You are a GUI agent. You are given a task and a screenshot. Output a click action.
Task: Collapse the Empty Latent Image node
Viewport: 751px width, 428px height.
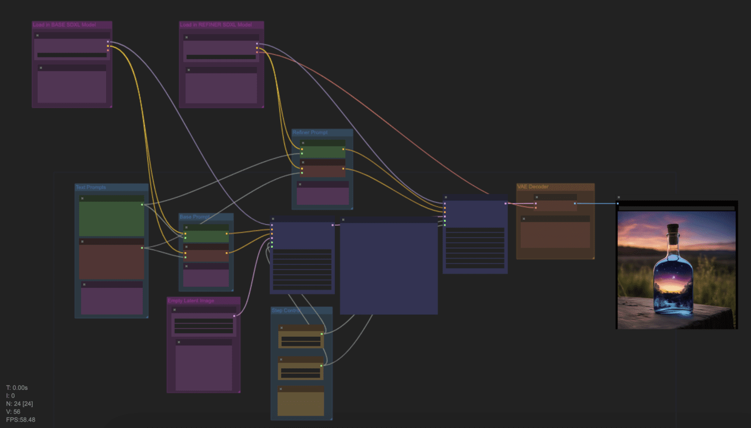tap(174, 309)
